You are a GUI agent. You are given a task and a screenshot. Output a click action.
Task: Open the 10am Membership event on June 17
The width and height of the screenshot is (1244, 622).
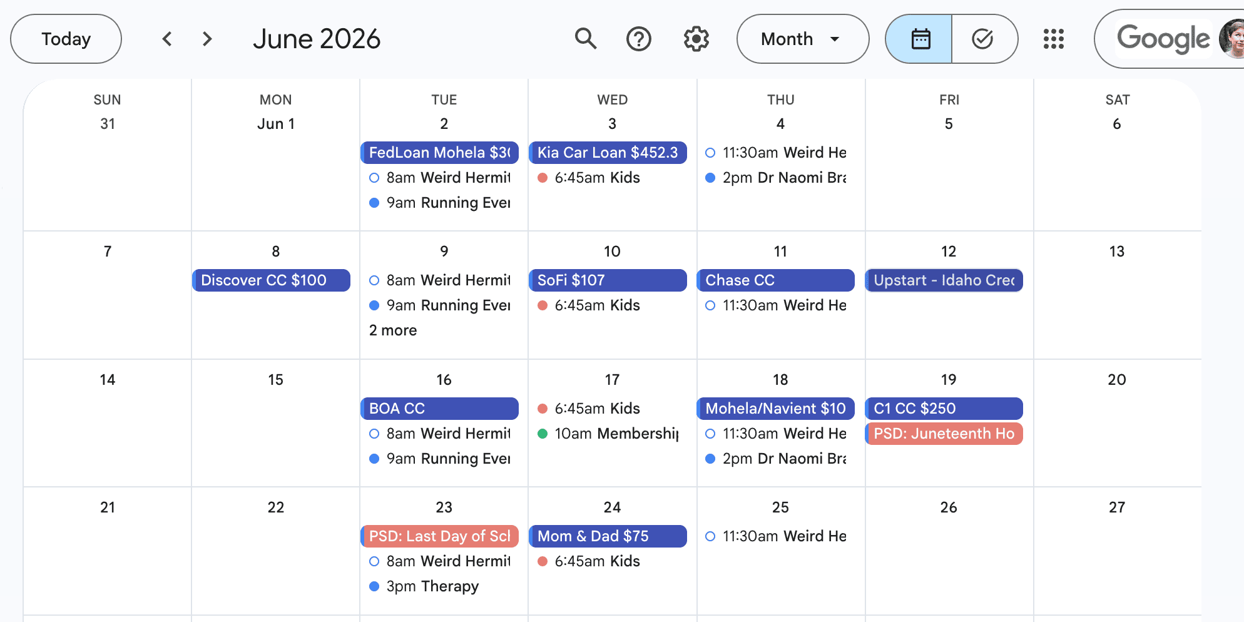point(608,434)
